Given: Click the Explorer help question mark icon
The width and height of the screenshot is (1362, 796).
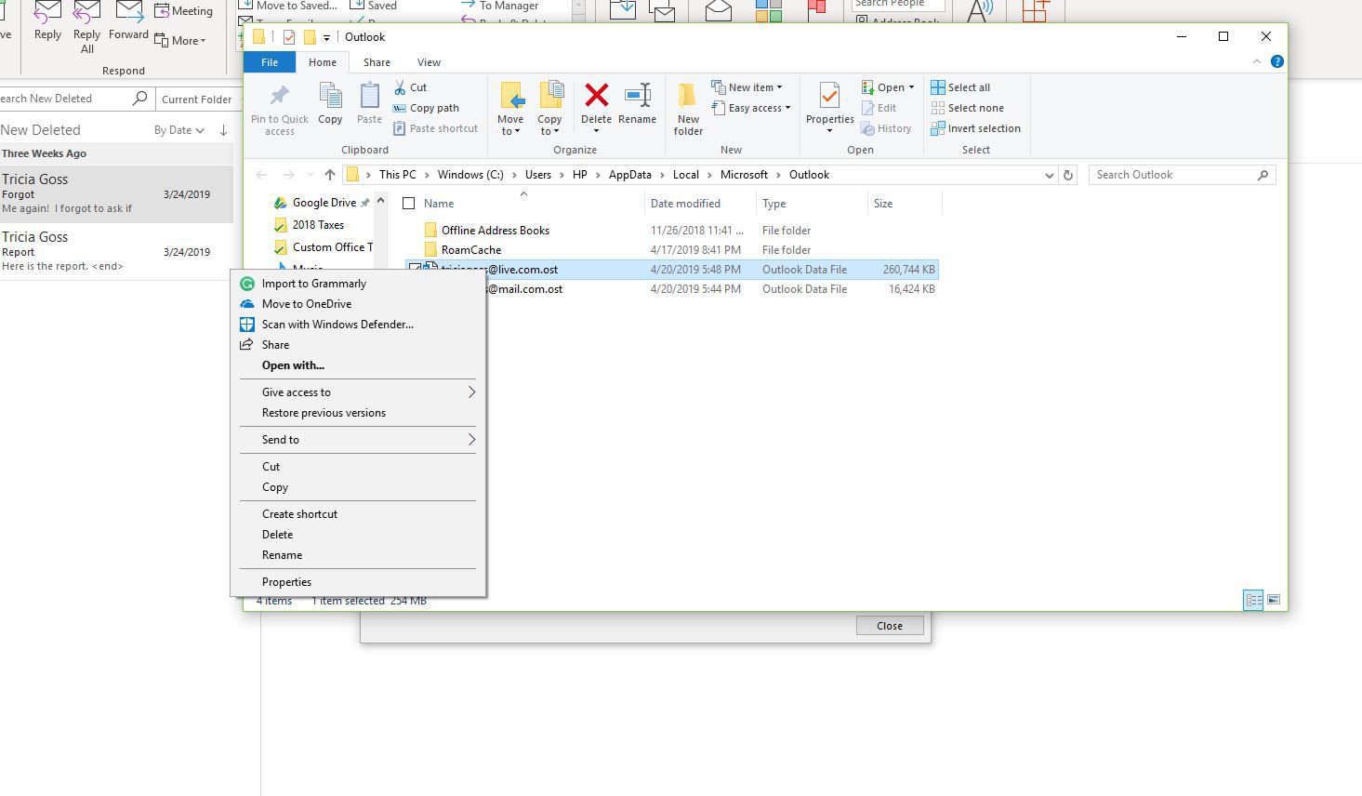Looking at the screenshot, I should click(x=1277, y=61).
